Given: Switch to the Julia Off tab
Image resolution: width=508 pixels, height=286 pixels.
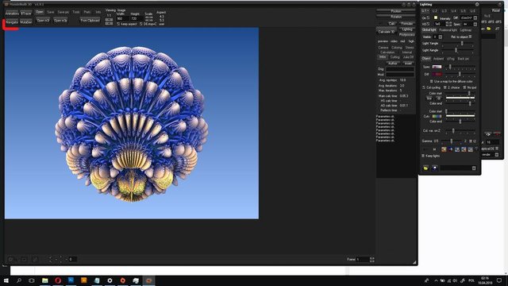Looking at the screenshot, I should point(408,57).
